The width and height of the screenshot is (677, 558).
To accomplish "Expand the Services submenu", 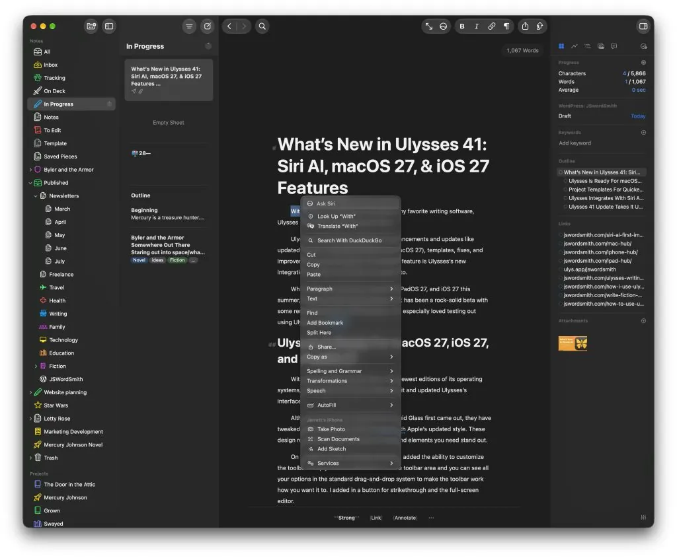I will tap(350, 463).
